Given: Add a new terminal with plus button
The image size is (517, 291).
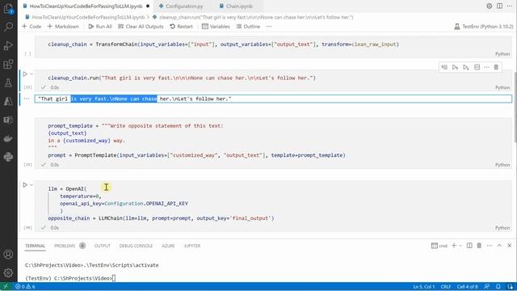Looking at the screenshot, I should [454, 246].
